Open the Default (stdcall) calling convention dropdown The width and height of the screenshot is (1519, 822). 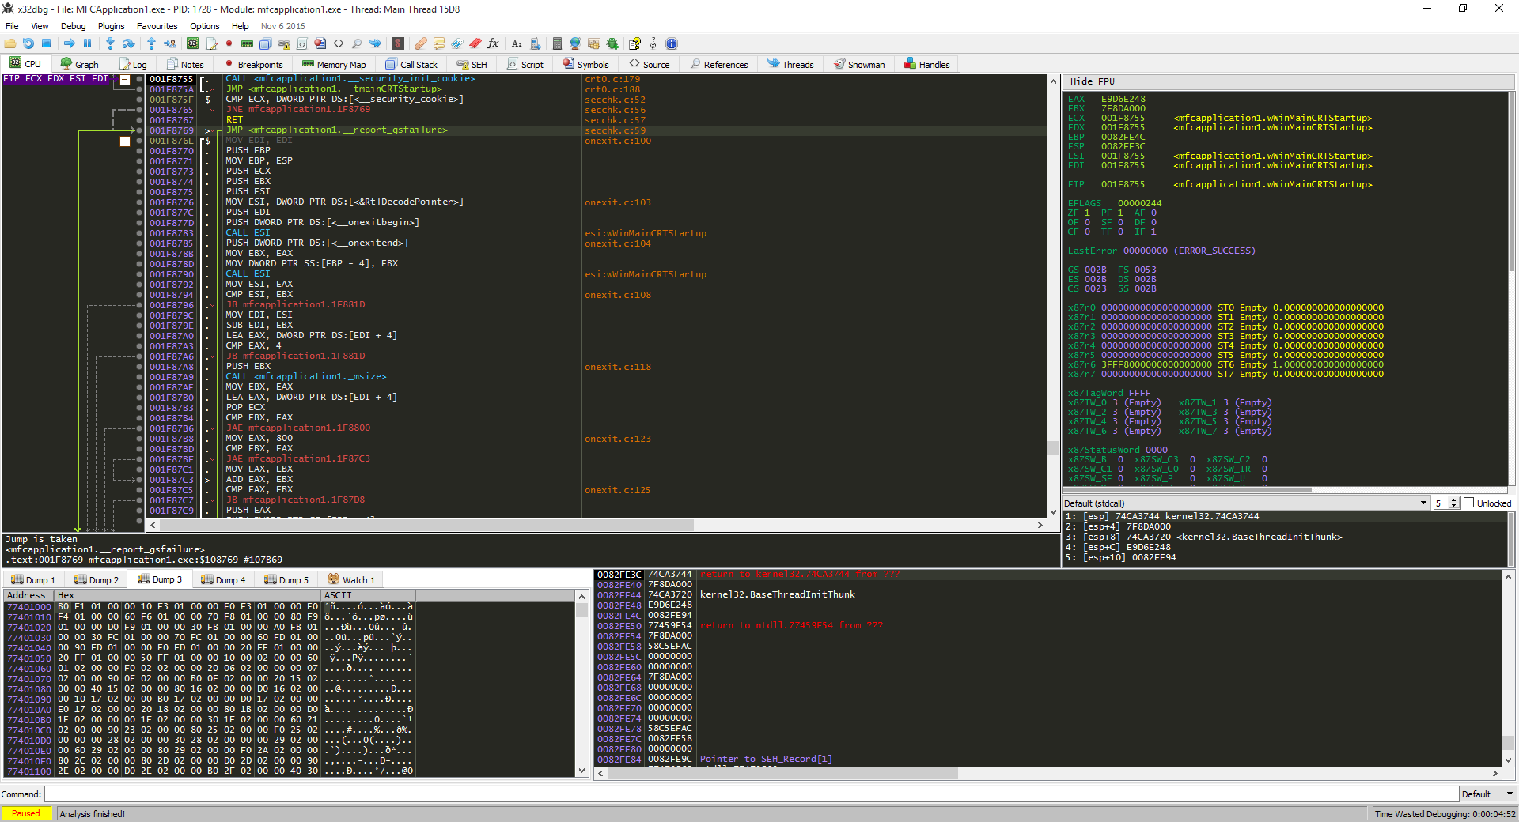coord(1245,503)
